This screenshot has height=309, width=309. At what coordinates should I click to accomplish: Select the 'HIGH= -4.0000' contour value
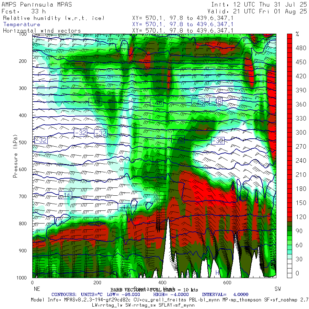(x=171, y=295)
